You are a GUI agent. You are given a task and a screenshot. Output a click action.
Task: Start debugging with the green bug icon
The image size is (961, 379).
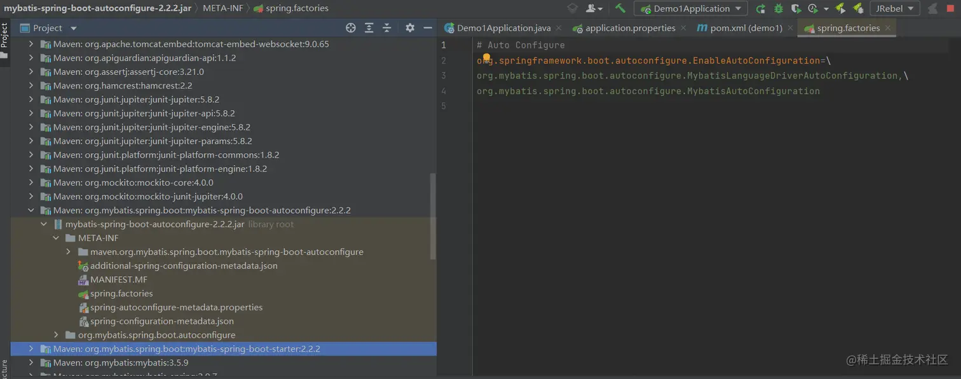click(778, 9)
